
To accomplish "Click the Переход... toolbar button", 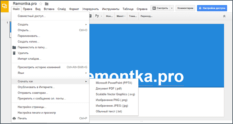I will point(146,16).
